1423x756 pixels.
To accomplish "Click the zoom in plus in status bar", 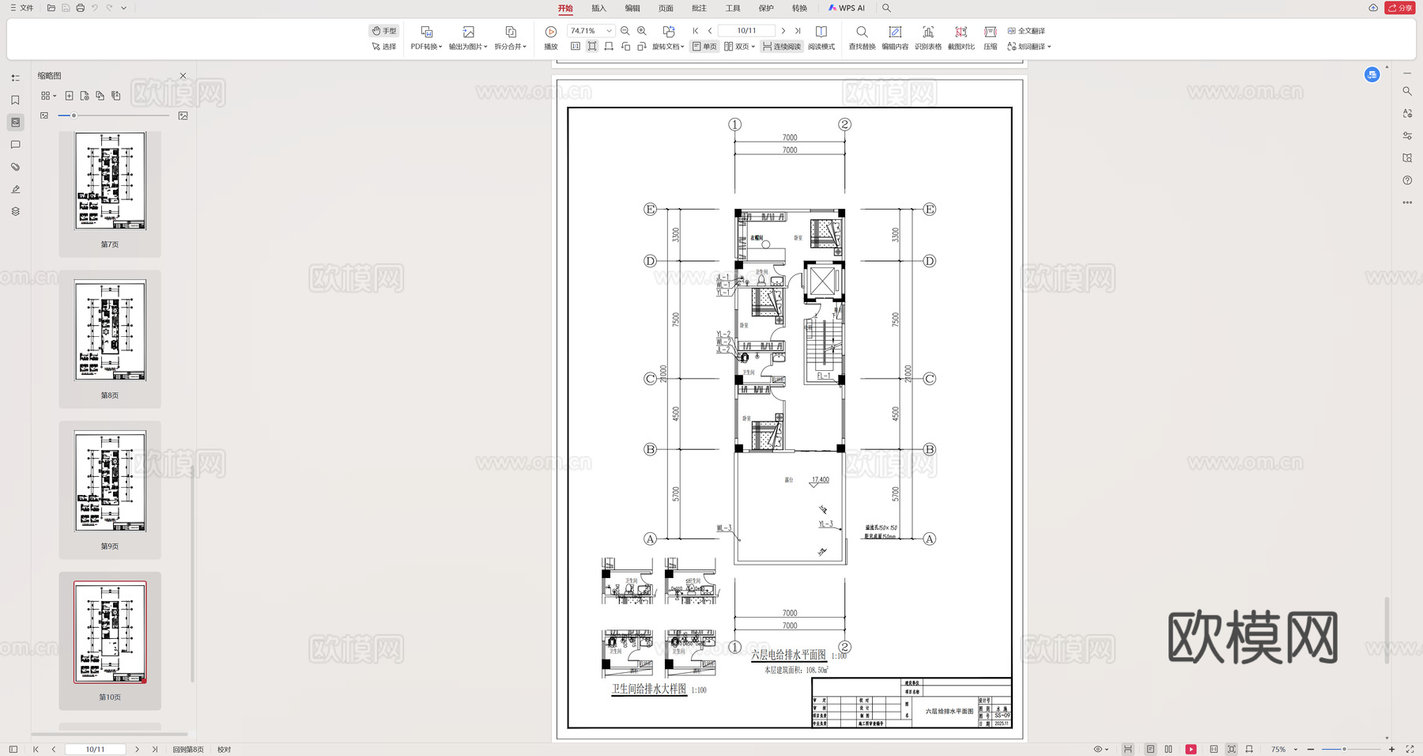I will coord(1392,750).
